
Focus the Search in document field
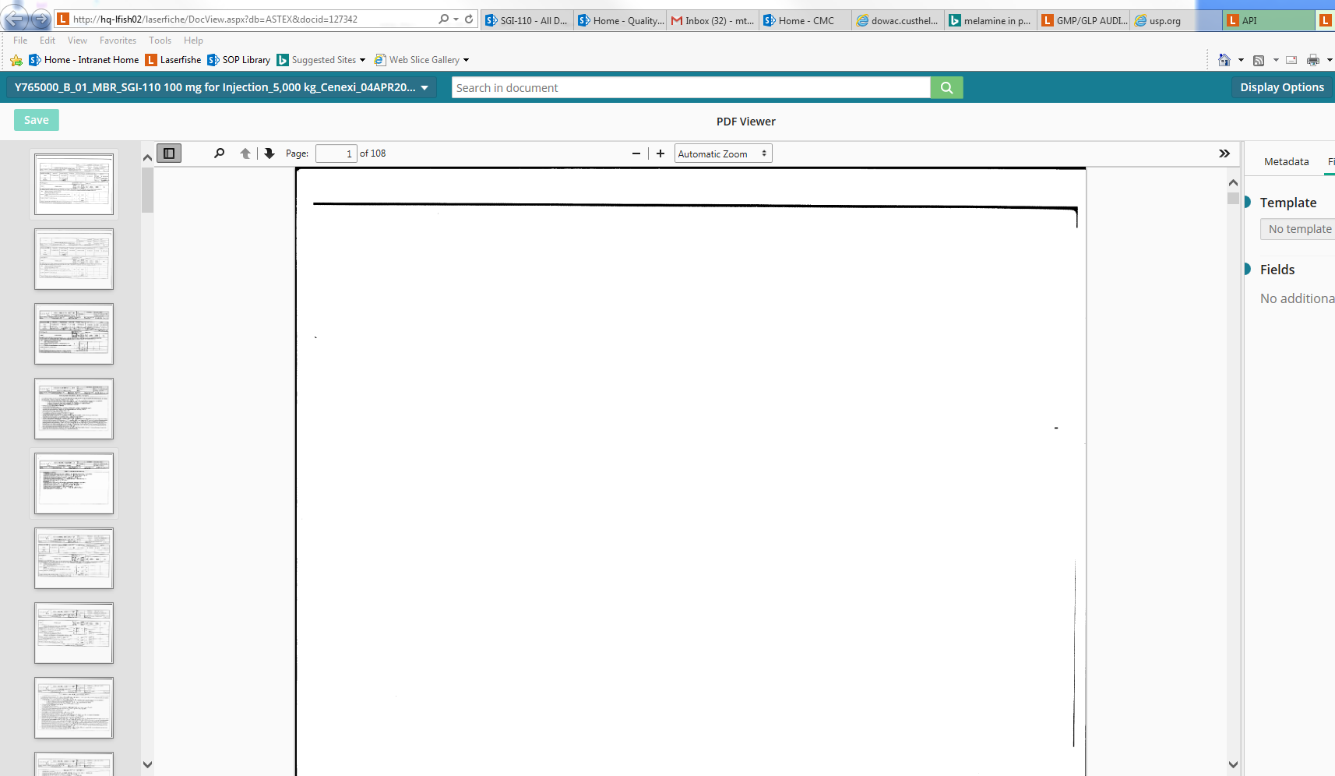tap(691, 87)
